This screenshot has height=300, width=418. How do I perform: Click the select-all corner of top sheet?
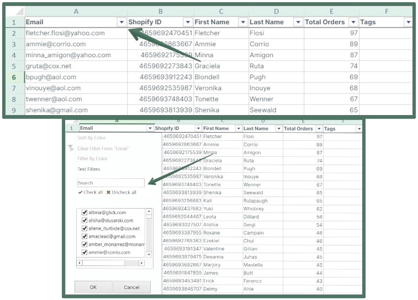(15, 11)
